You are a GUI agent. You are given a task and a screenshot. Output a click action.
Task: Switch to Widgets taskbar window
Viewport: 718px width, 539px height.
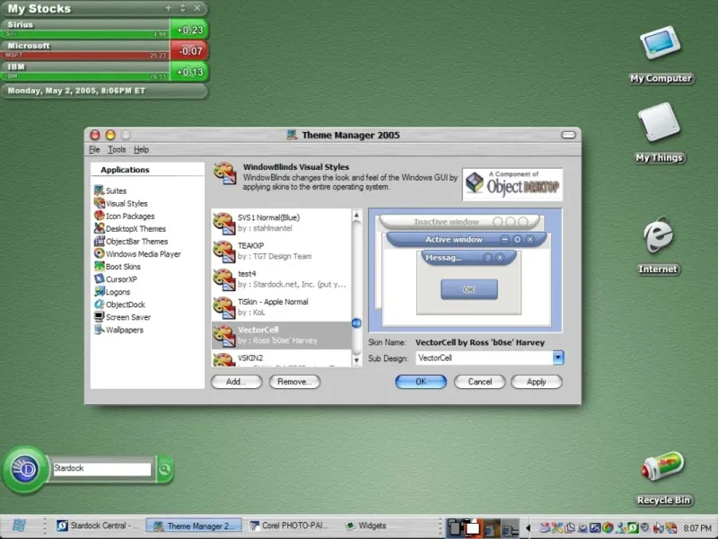coord(366,526)
